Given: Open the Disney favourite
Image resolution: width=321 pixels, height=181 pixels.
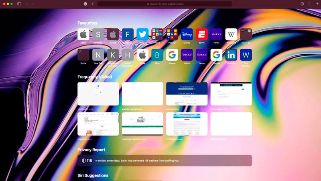Looking at the screenshot, I should click(187, 34).
